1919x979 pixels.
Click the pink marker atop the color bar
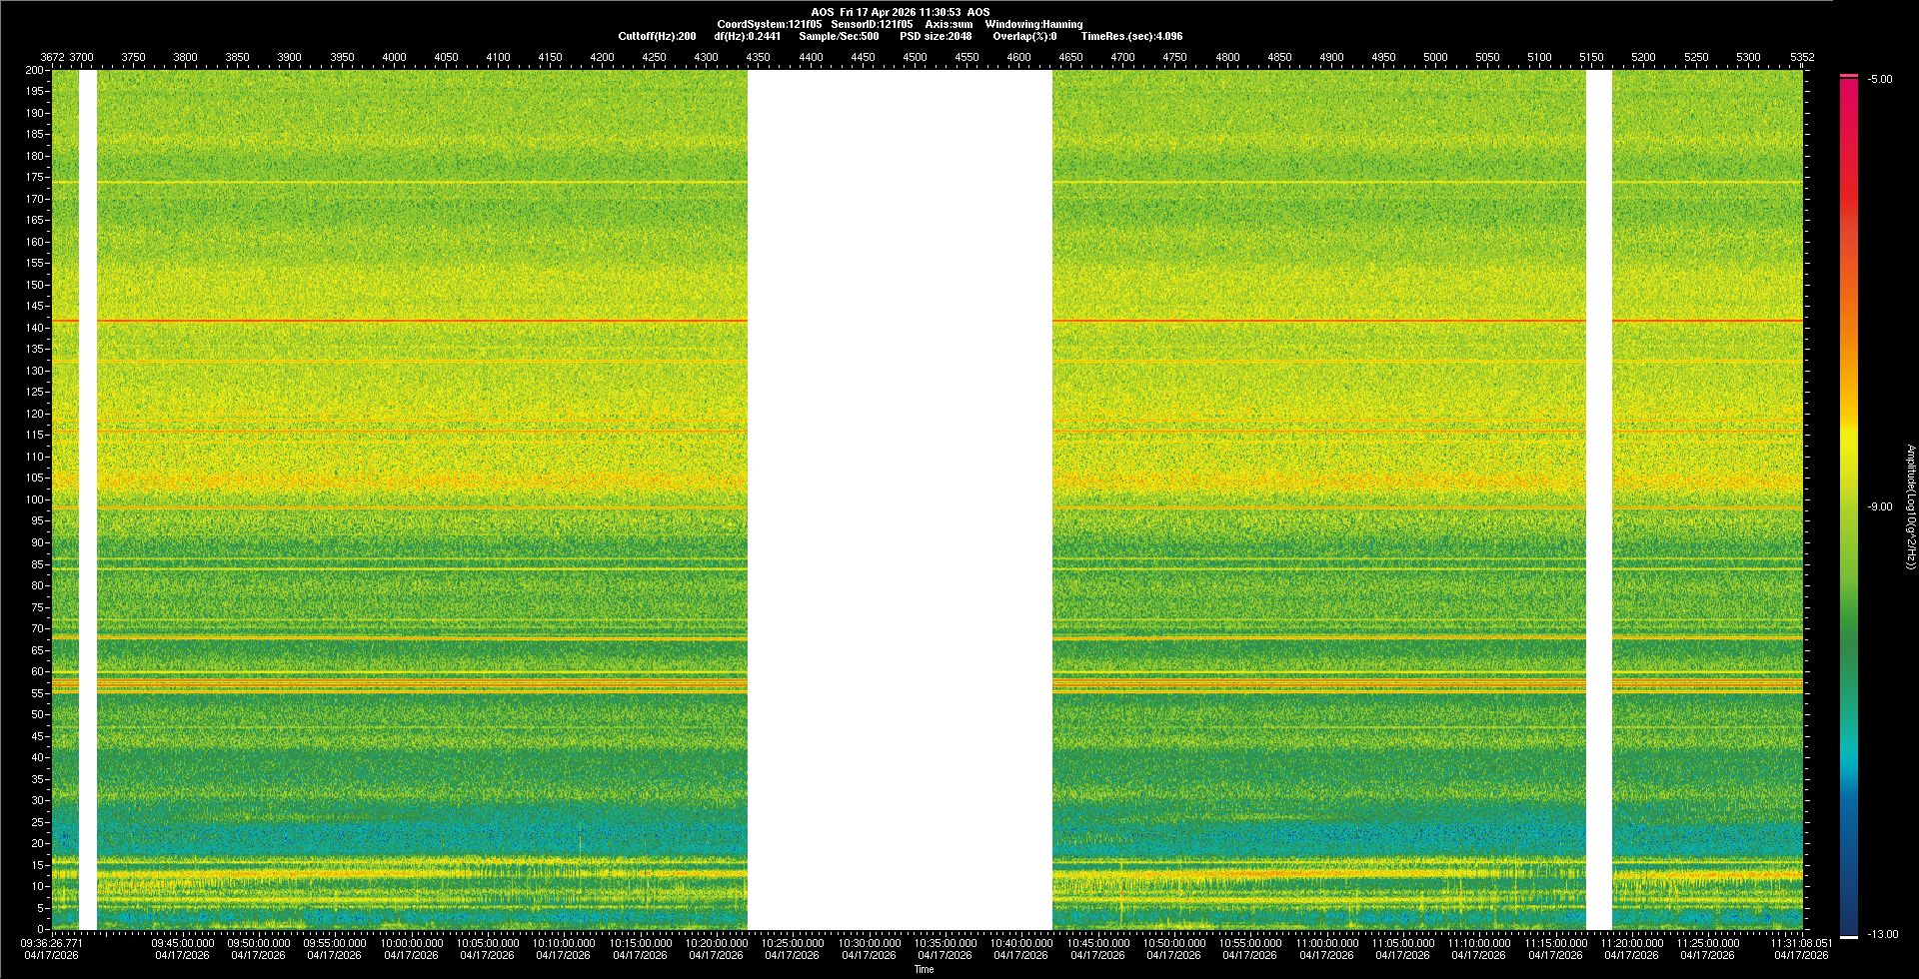pos(1849,75)
